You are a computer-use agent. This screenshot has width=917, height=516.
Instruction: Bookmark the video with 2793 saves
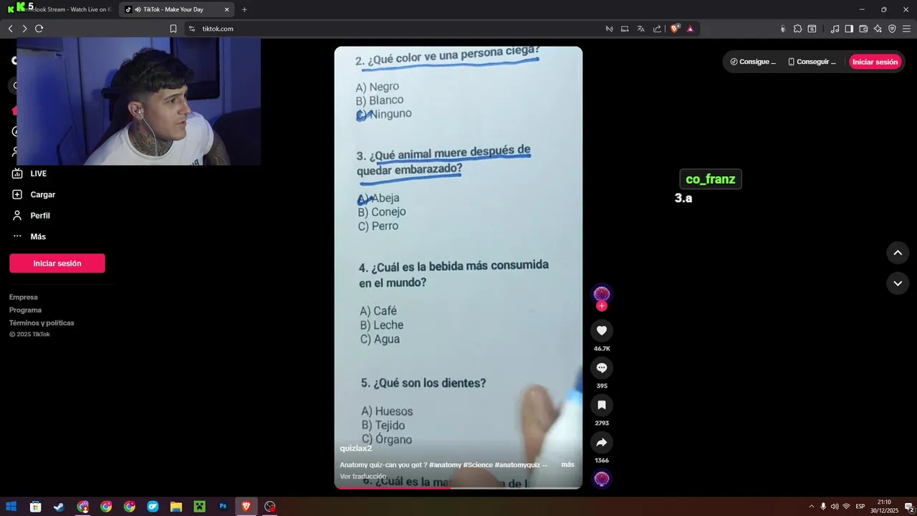(602, 405)
